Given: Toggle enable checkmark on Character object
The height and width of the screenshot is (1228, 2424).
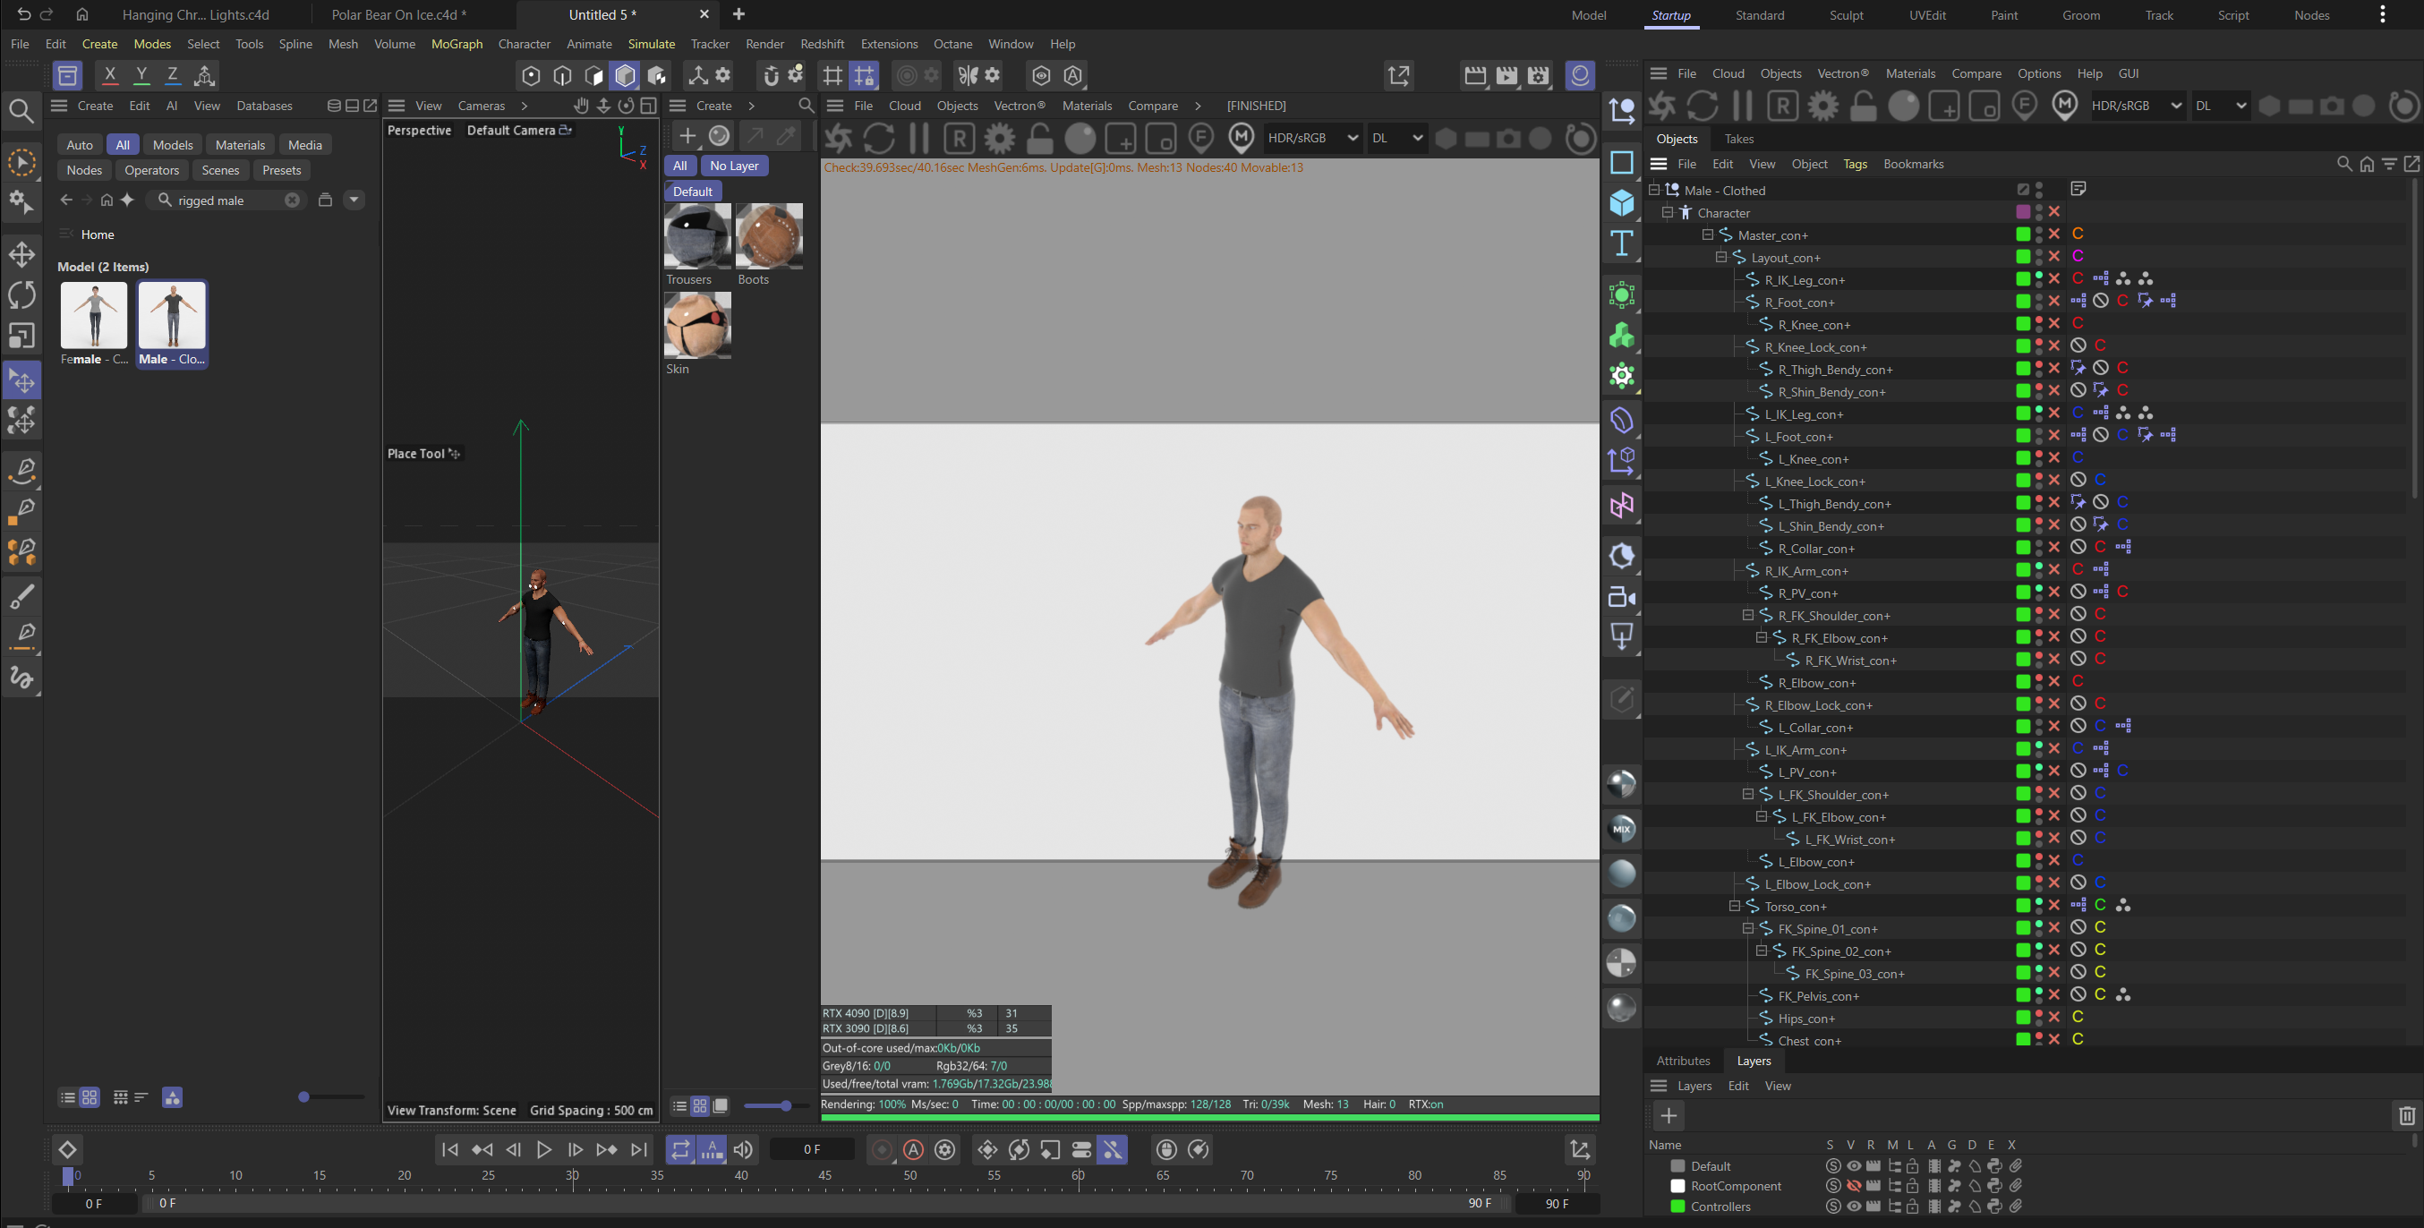Looking at the screenshot, I should (x=2054, y=213).
